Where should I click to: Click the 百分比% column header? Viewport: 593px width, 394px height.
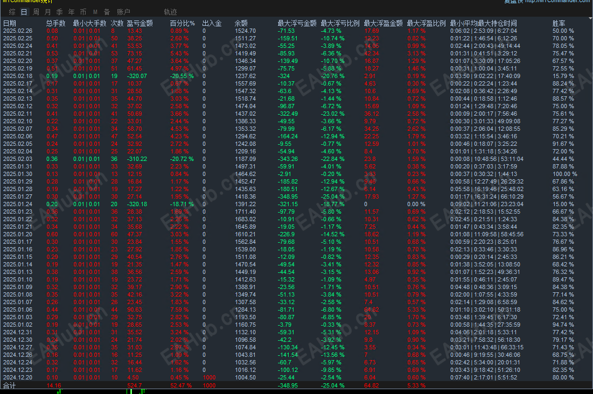(182, 24)
